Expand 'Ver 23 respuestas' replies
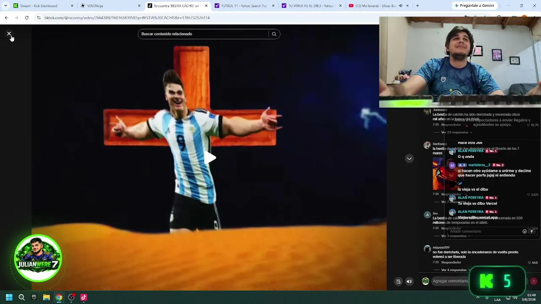 tap(456, 133)
